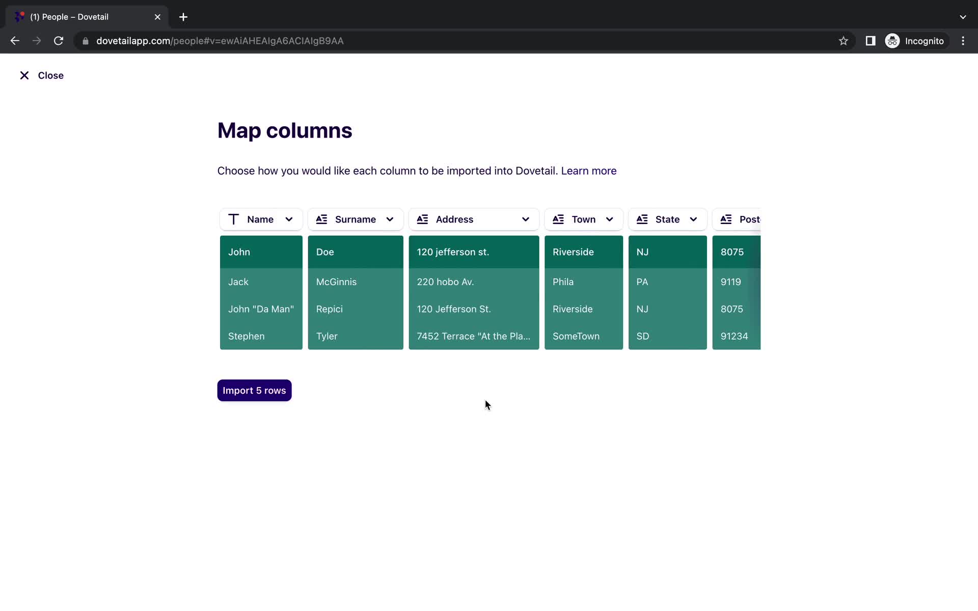
Task: Click the SD cell
Action: (x=668, y=336)
